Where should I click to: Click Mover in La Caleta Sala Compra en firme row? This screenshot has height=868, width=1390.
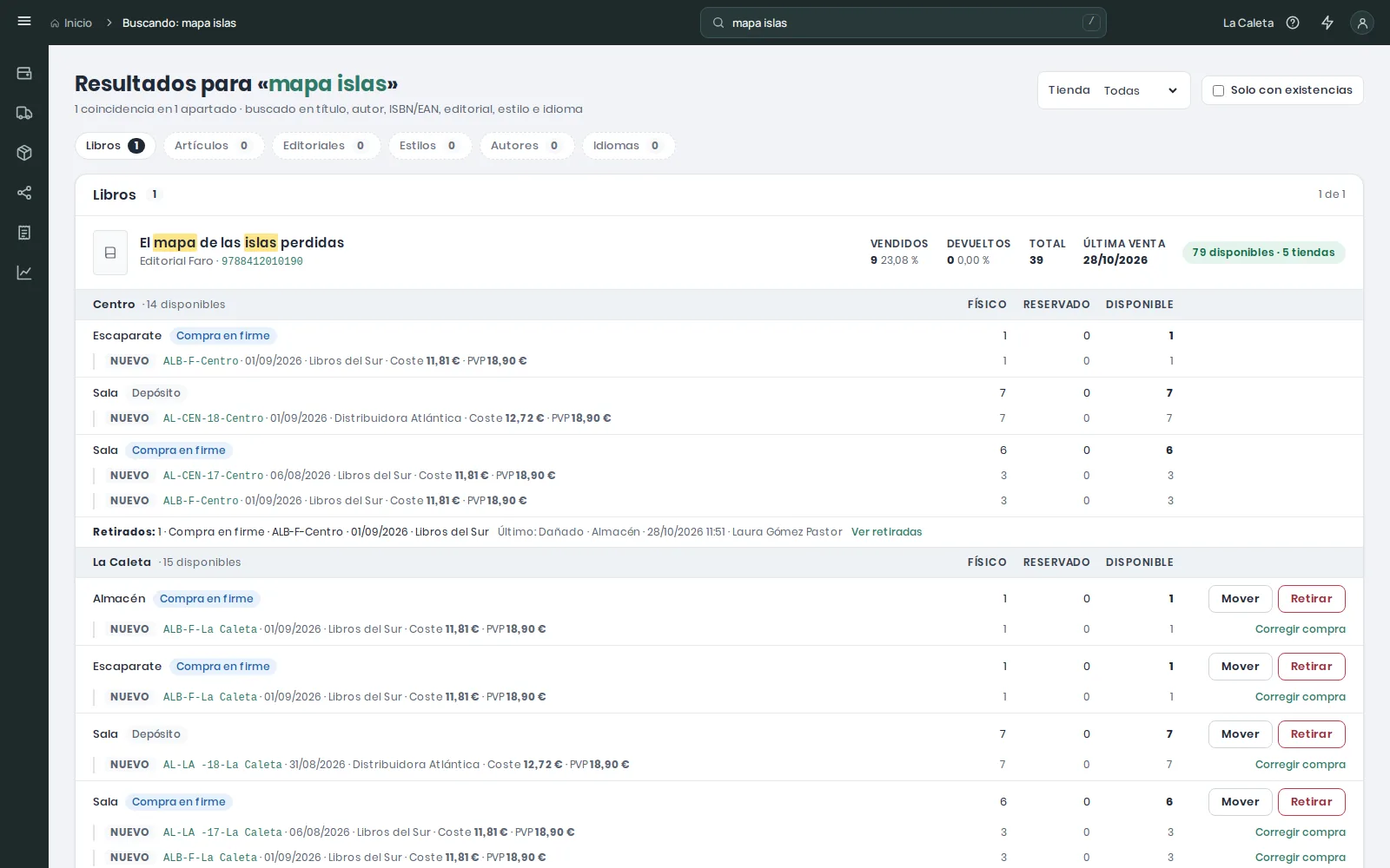pos(1240,802)
